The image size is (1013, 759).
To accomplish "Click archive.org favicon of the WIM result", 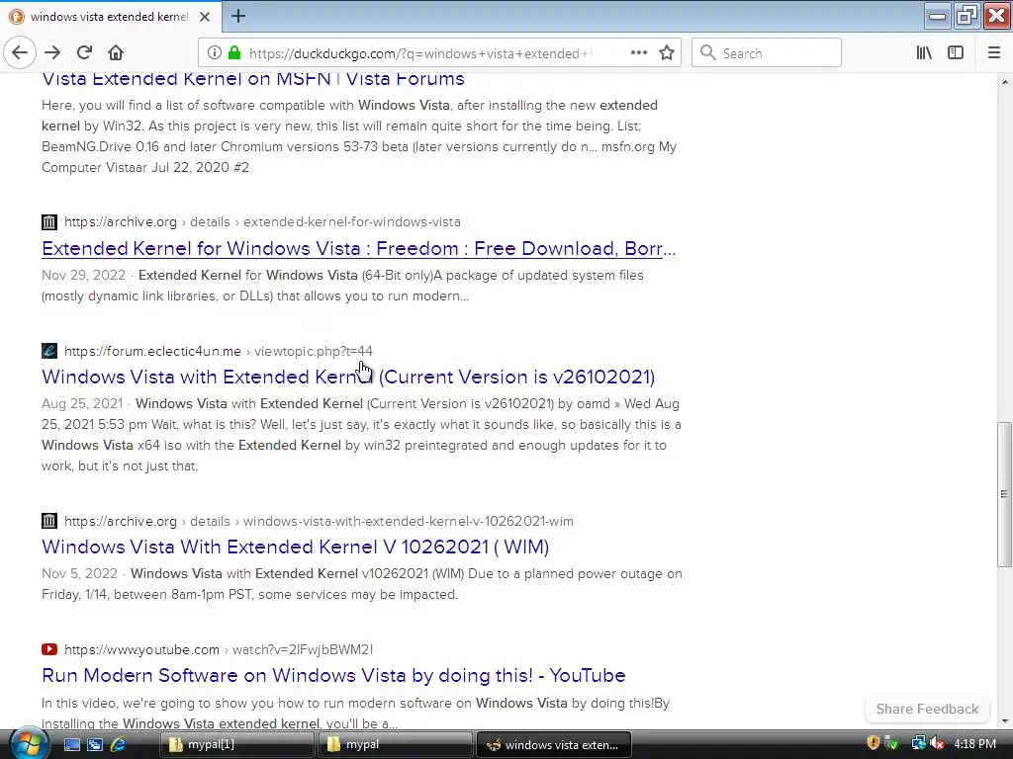I will click(49, 521).
